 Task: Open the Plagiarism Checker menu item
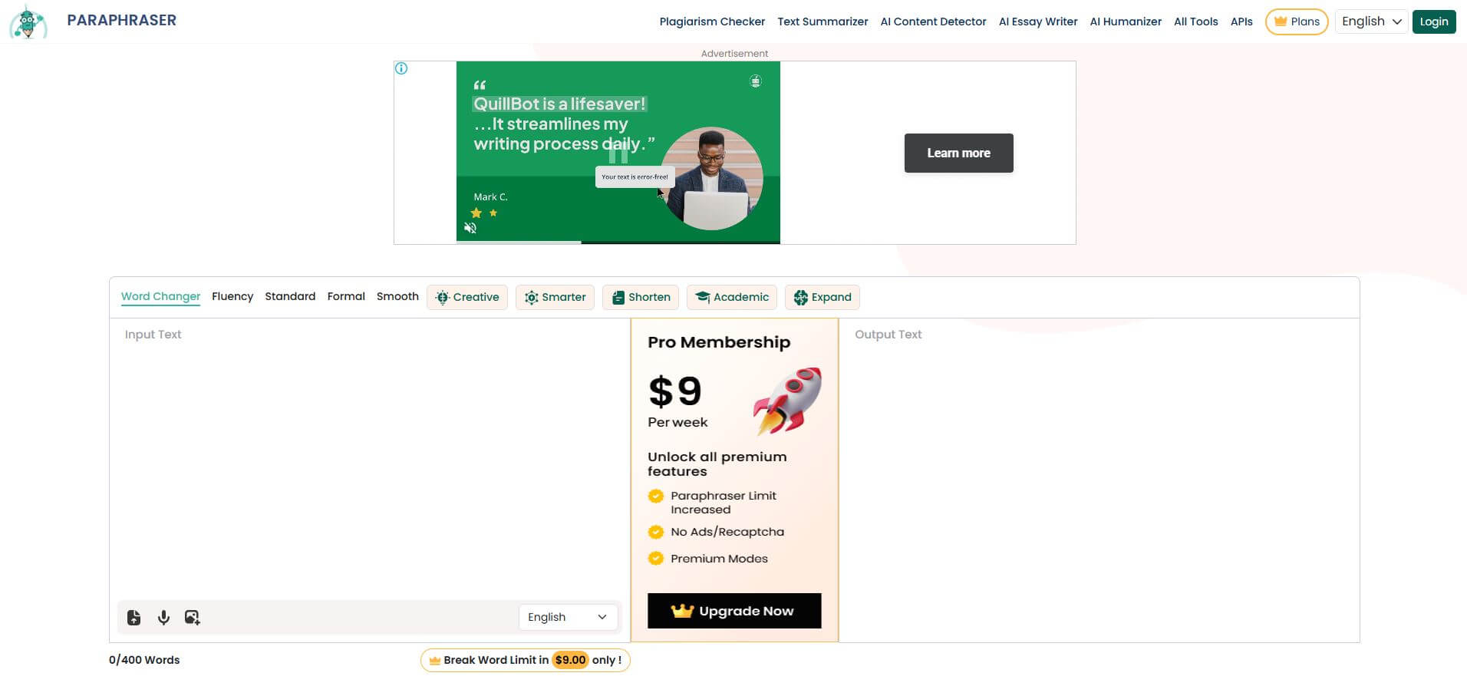[x=712, y=21]
